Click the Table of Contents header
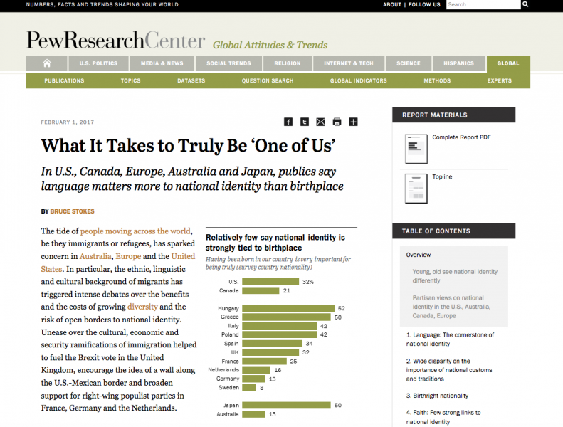 click(454, 231)
